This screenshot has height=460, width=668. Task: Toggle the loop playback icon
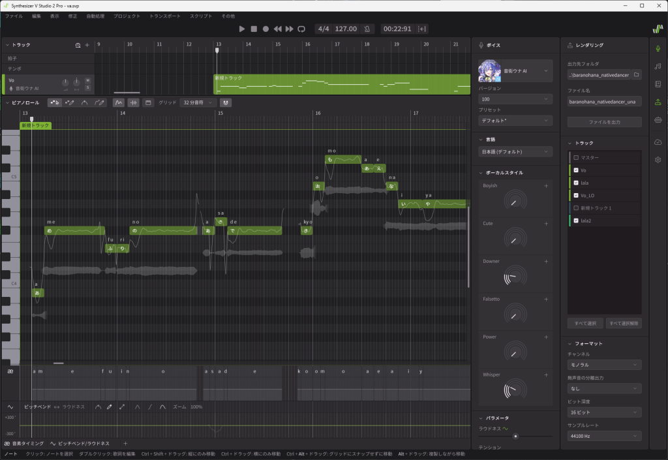tap(301, 29)
